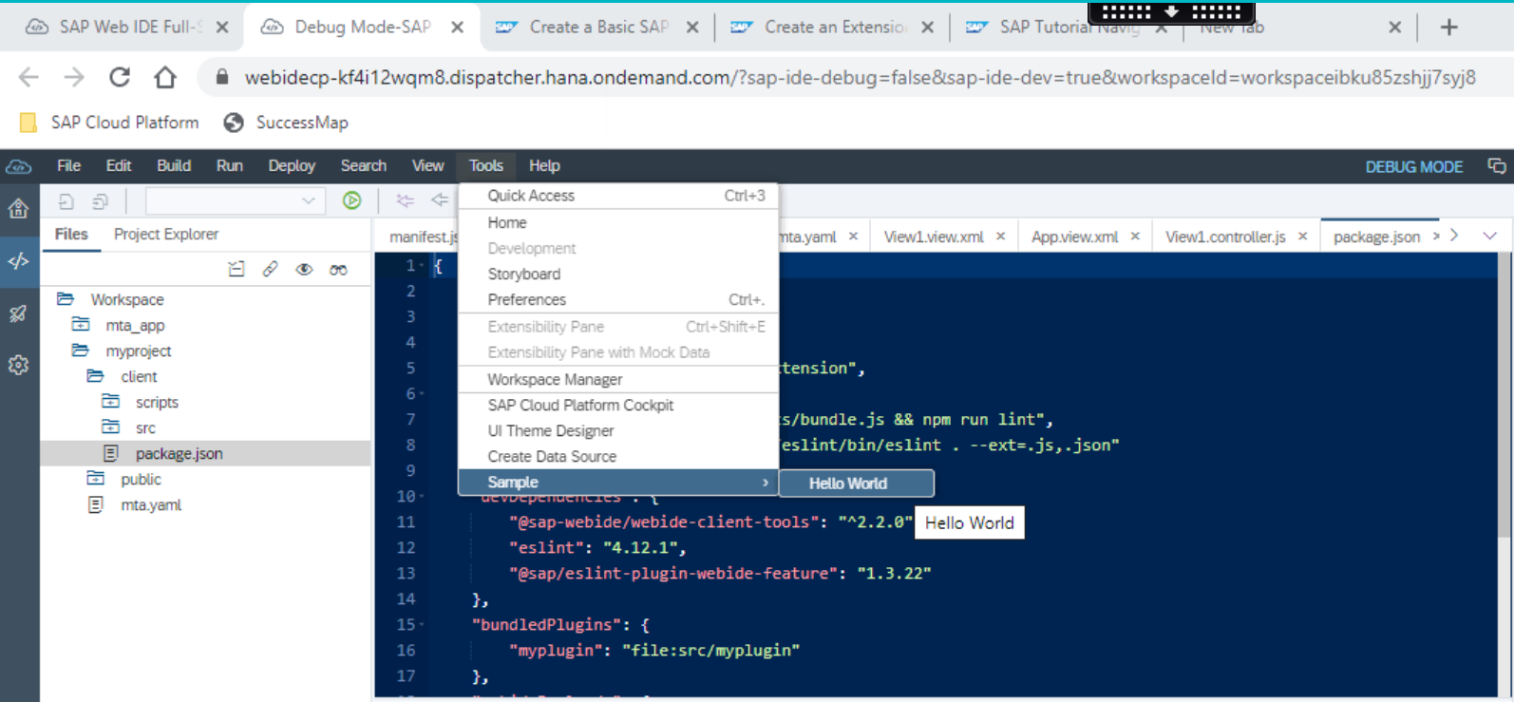Viewport: 1514px width, 702px height.
Task: Open the App.view.xml editor tab
Action: [x=1074, y=237]
